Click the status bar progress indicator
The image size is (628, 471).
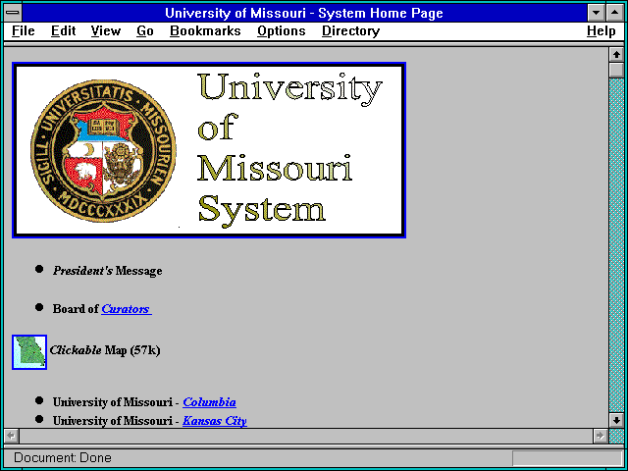[567, 458]
